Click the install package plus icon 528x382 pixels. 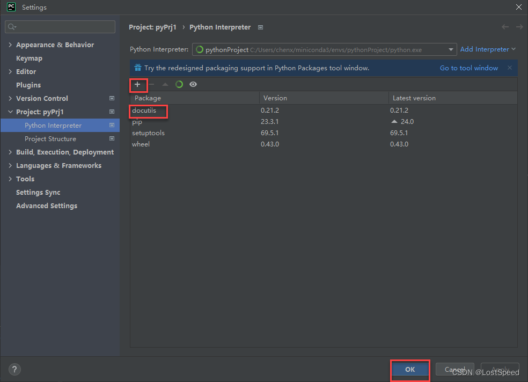click(138, 85)
